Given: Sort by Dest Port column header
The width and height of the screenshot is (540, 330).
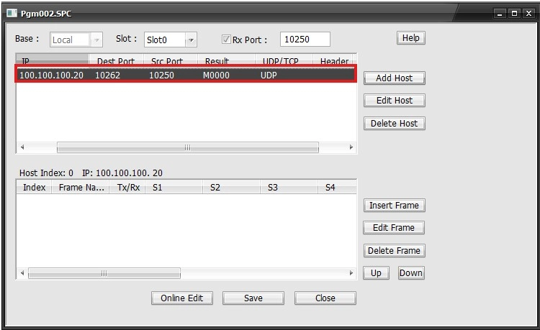Looking at the screenshot, I should [116, 60].
